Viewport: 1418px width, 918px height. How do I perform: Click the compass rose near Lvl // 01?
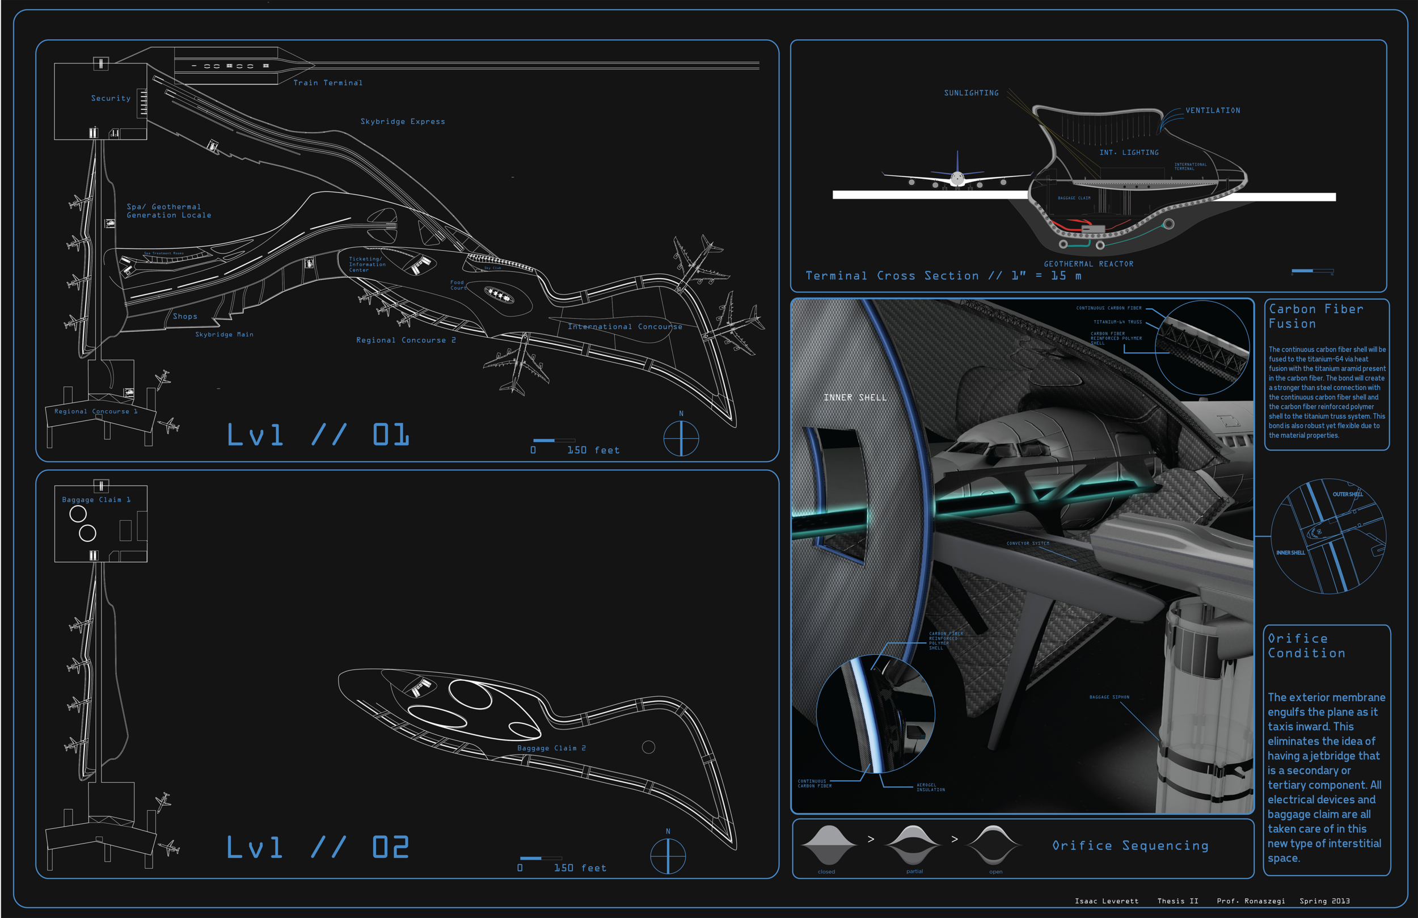681,437
